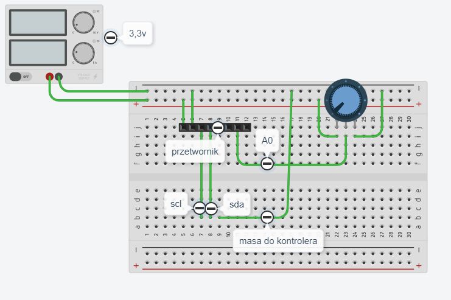Collapse the przetwornik annotation icon
Screen dimensions: 451x300
(218, 127)
